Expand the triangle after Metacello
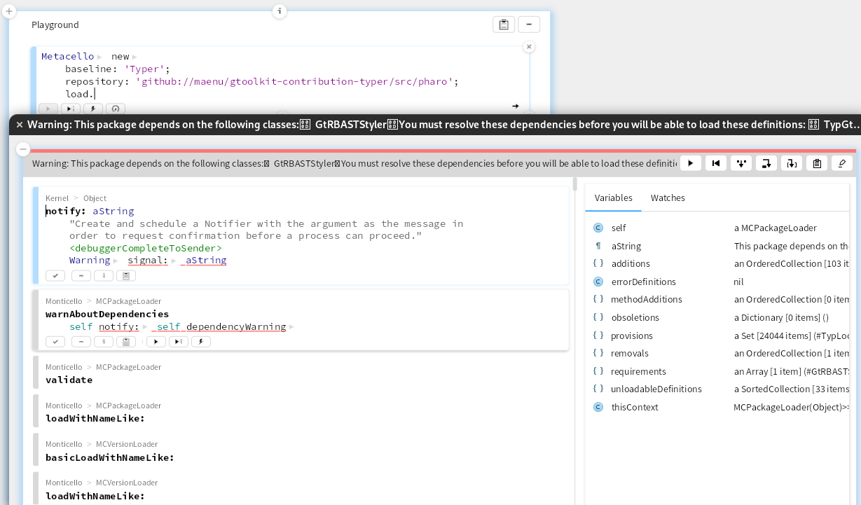The height and width of the screenshot is (505, 861). click(x=99, y=57)
